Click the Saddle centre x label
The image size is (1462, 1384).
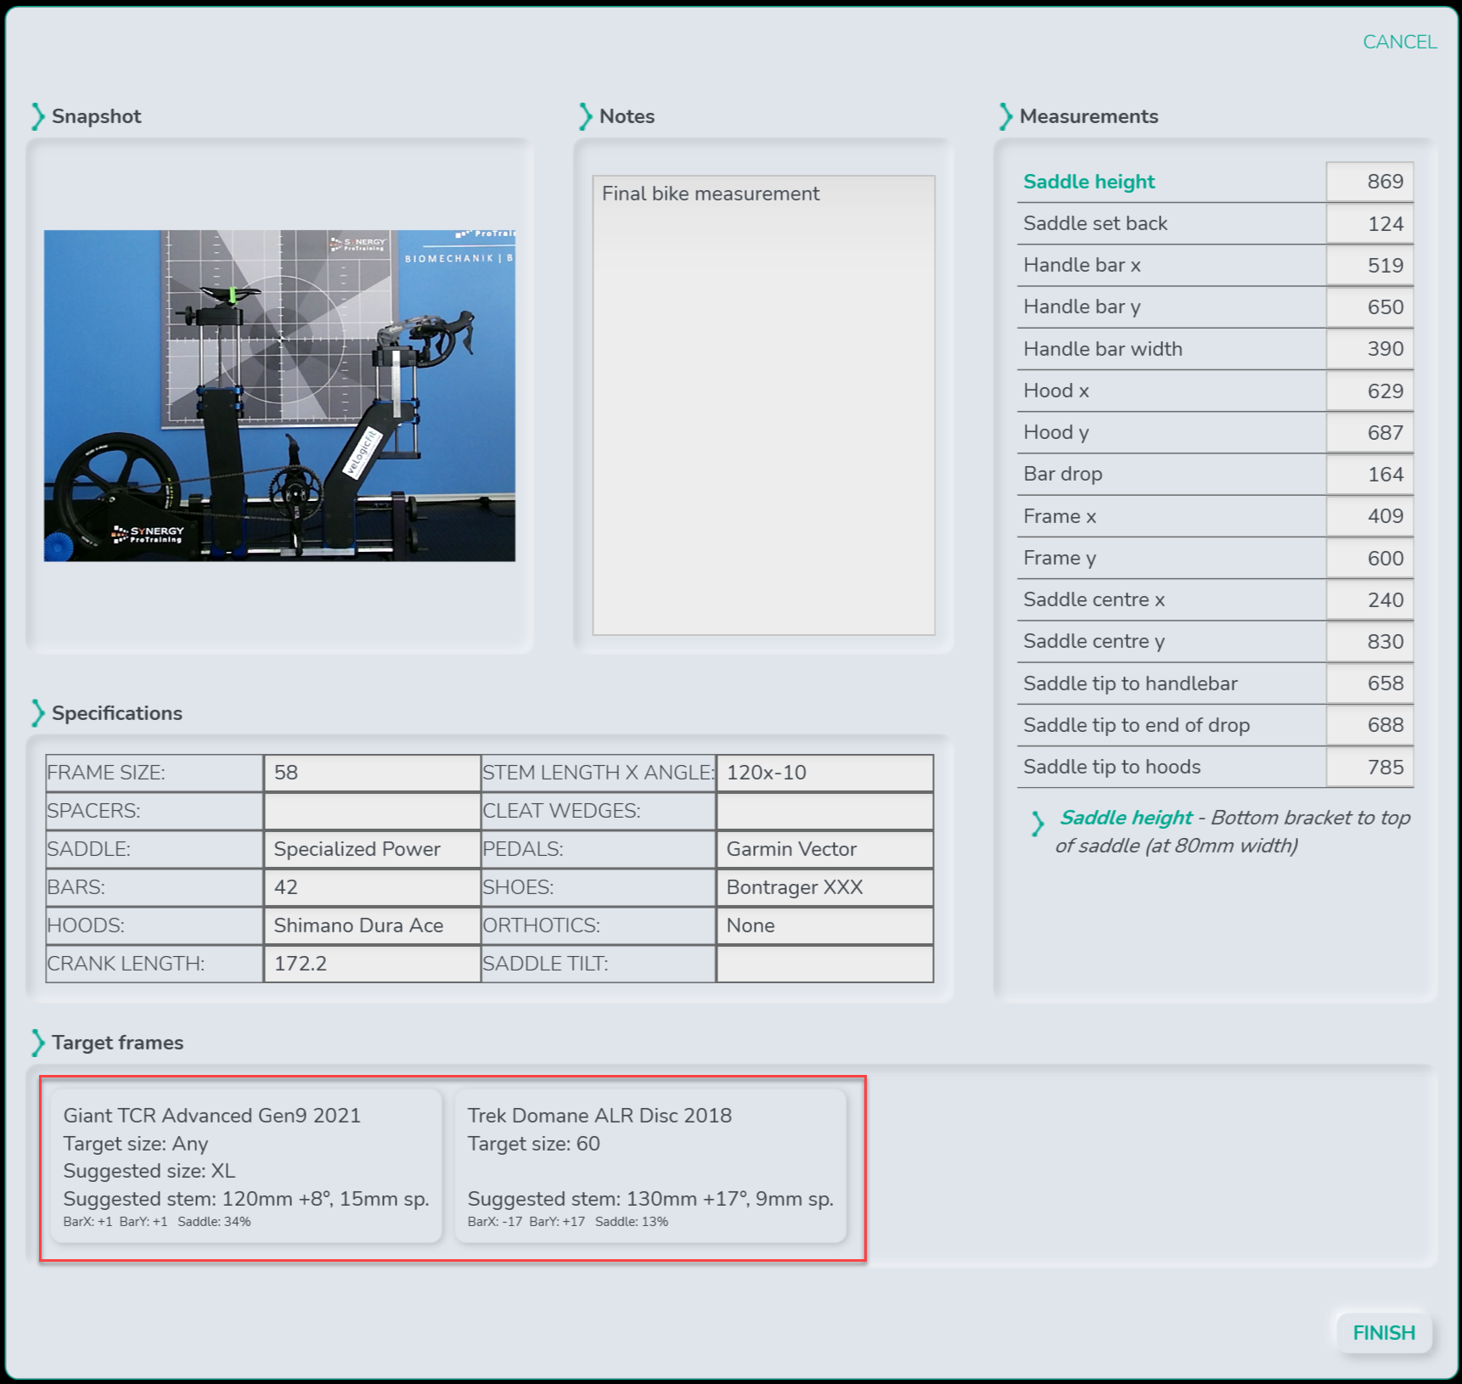(1094, 599)
